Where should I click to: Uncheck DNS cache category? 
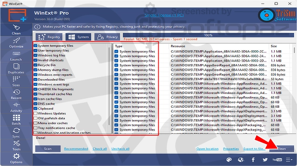pyautogui.click(x=35, y=104)
